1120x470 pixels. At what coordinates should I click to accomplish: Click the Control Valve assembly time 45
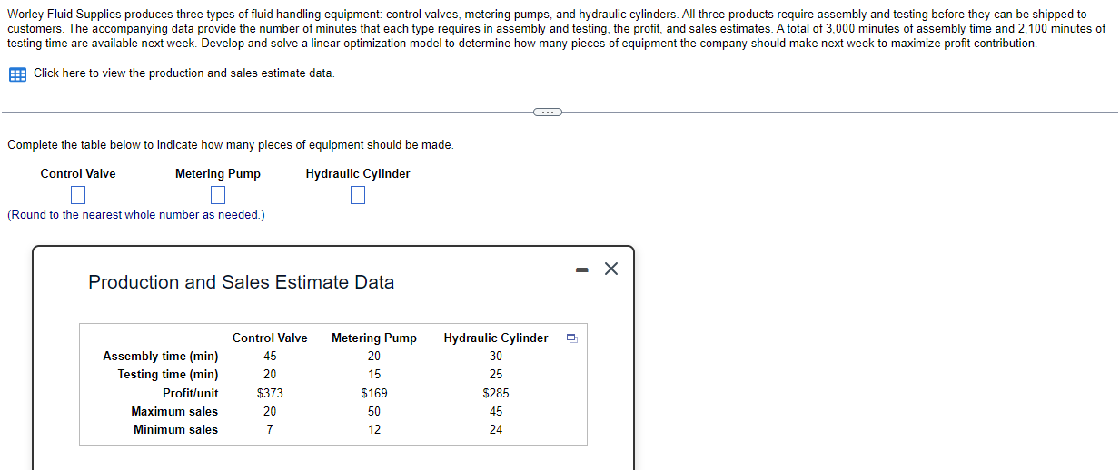[270, 357]
